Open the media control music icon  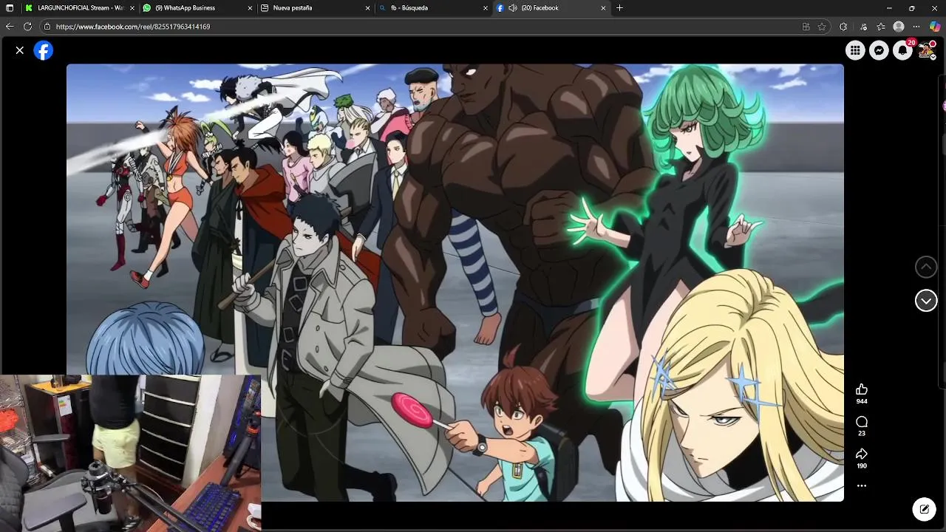(x=863, y=27)
